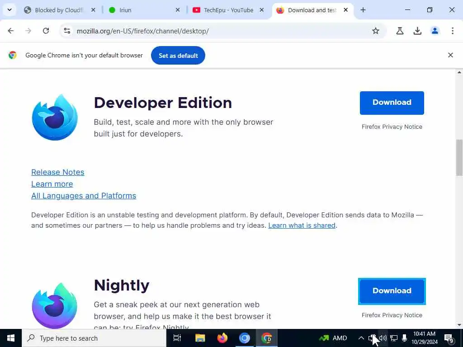Click the Developer Edition Firefox logo
This screenshot has height=347, width=463.
point(55,117)
